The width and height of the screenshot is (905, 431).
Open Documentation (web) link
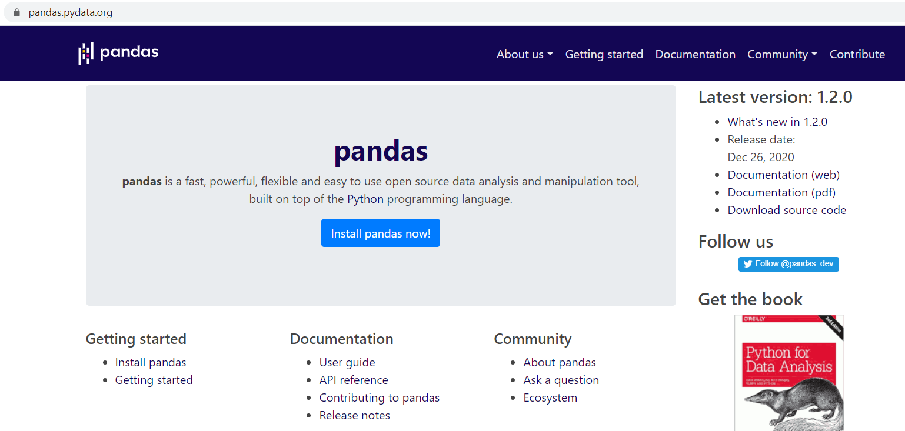[x=783, y=175]
